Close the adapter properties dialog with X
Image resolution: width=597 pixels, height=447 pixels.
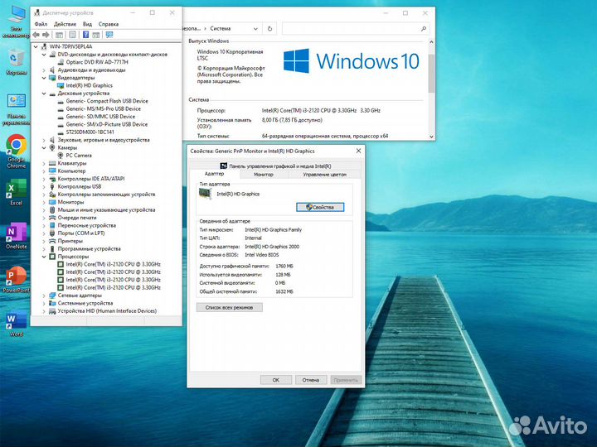tap(358, 151)
